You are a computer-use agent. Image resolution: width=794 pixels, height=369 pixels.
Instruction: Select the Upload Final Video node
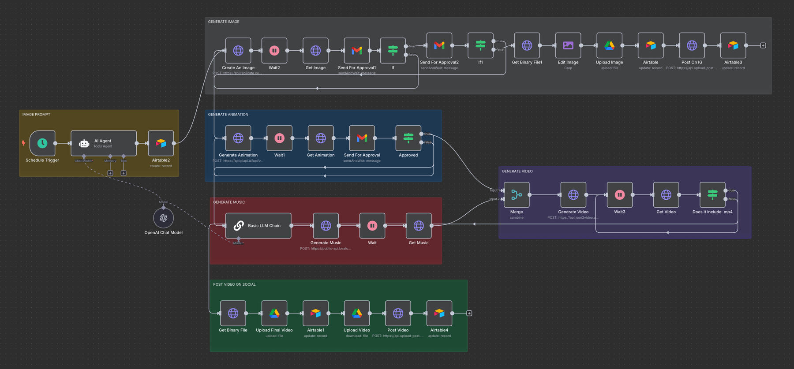(274, 313)
